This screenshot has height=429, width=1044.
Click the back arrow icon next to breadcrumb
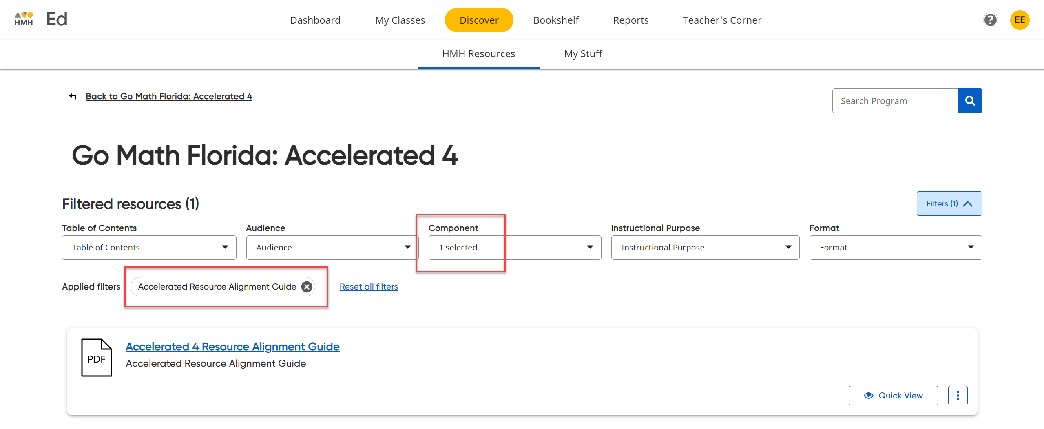[72, 96]
